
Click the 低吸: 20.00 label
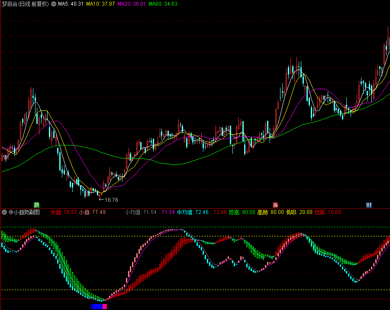[x=299, y=212]
